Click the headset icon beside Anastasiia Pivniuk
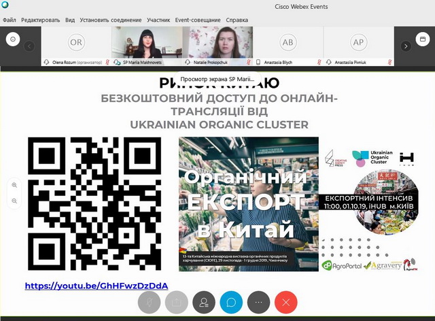 (x=329, y=62)
